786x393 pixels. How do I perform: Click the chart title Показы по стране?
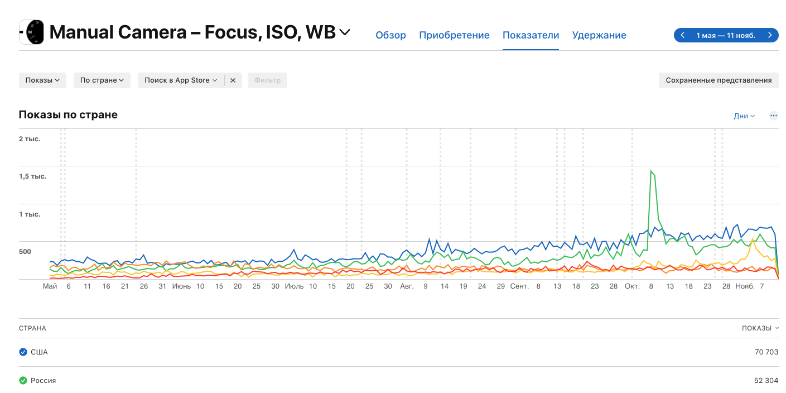pyautogui.click(x=68, y=115)
